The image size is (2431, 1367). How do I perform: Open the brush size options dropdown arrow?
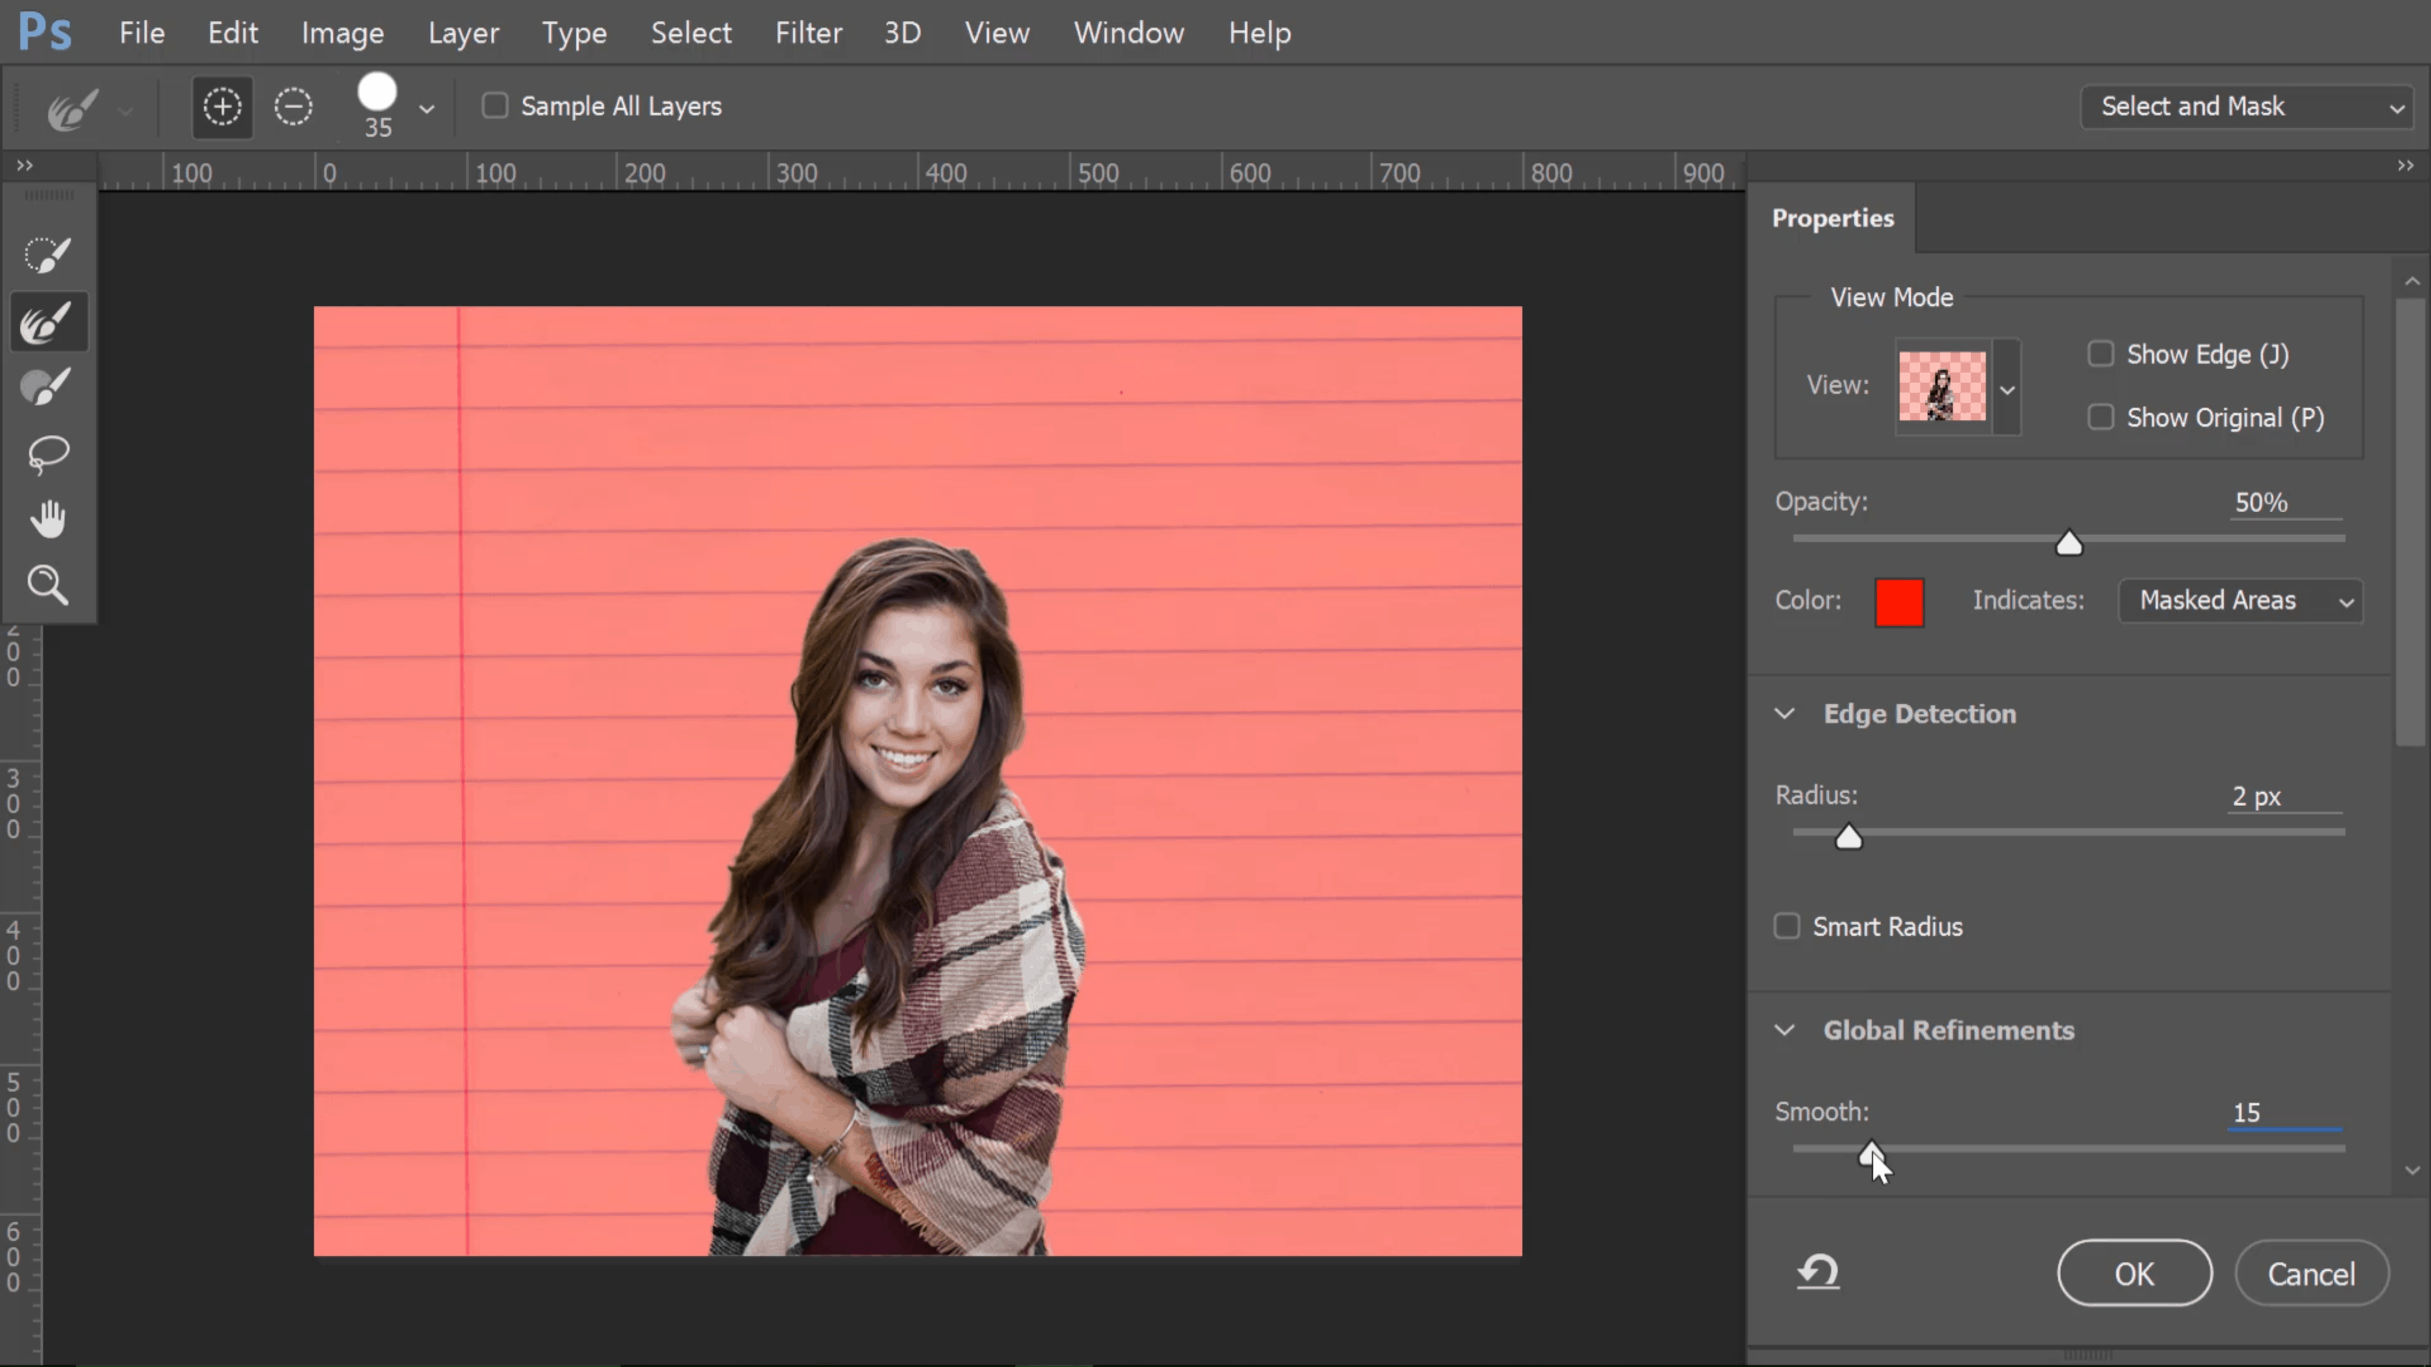click(x=427, y=110)
